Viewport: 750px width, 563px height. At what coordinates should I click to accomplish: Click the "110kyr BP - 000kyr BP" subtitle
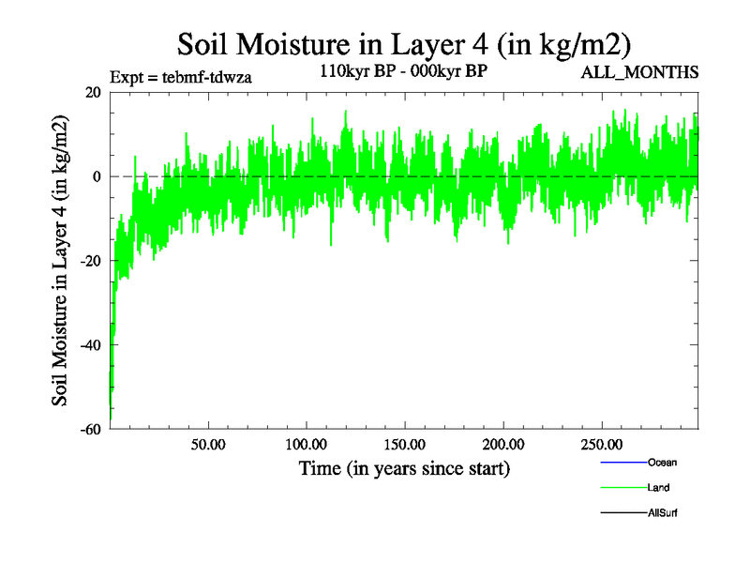point(405,71)
